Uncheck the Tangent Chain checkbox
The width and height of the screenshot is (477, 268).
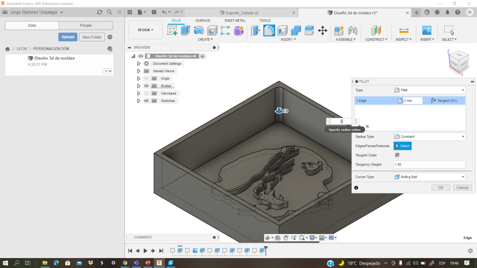click(397, 155)
